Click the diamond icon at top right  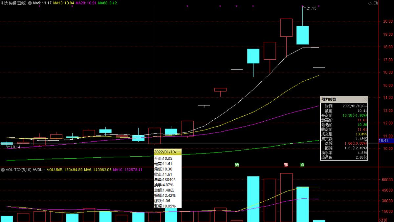point(370,3)
